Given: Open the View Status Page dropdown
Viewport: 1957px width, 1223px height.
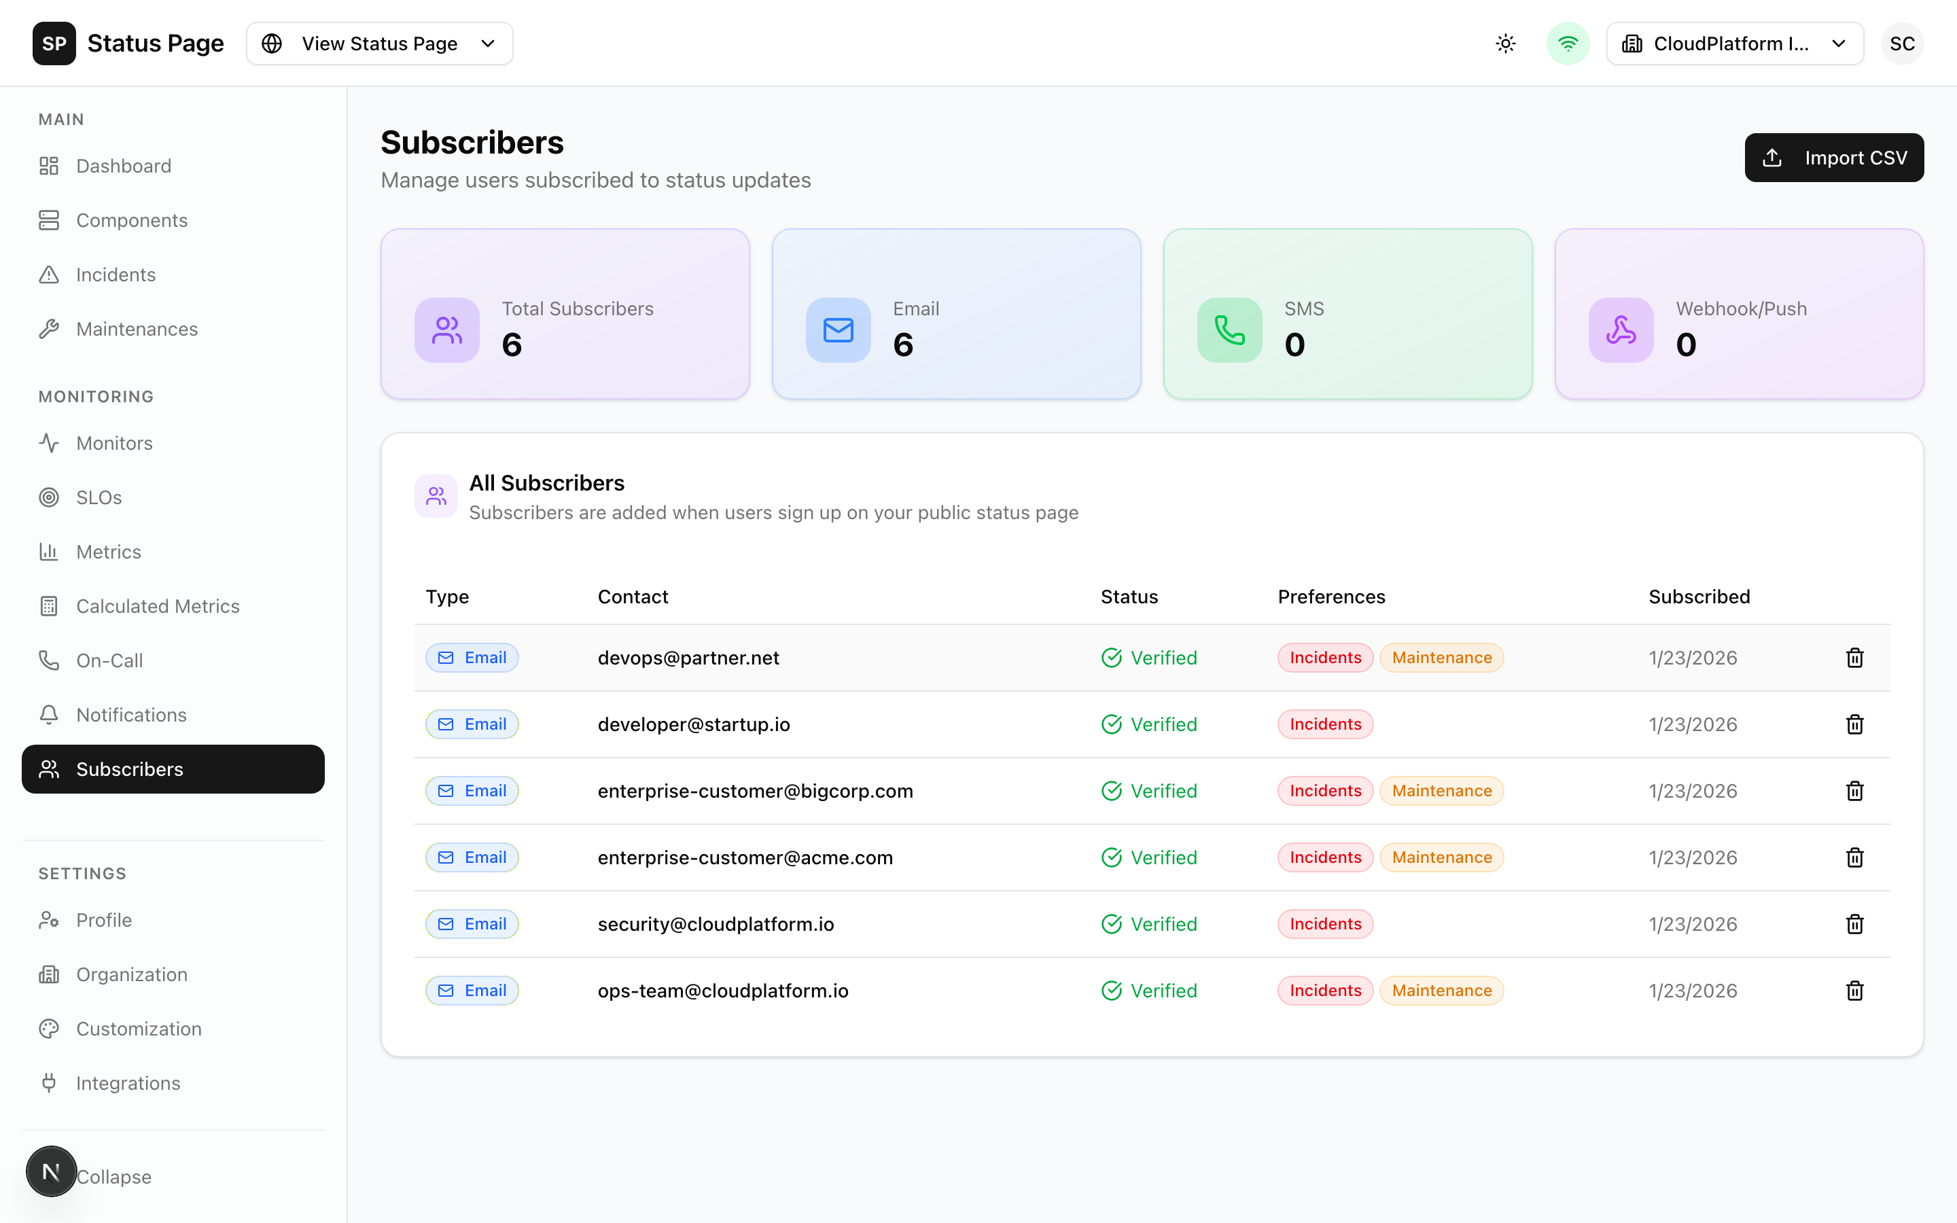Looking at the screenshot, I should pyautogui.click(x=379, y=43).
